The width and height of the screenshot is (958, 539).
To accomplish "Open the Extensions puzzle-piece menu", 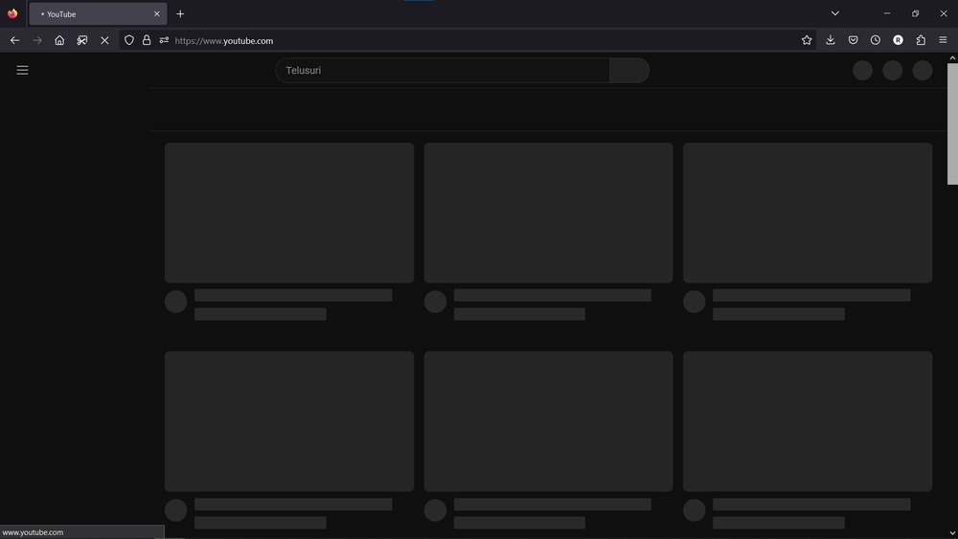I will click(921, 40).
